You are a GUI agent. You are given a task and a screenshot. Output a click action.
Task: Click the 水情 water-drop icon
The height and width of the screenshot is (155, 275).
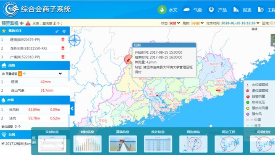[x=3, y=100]
